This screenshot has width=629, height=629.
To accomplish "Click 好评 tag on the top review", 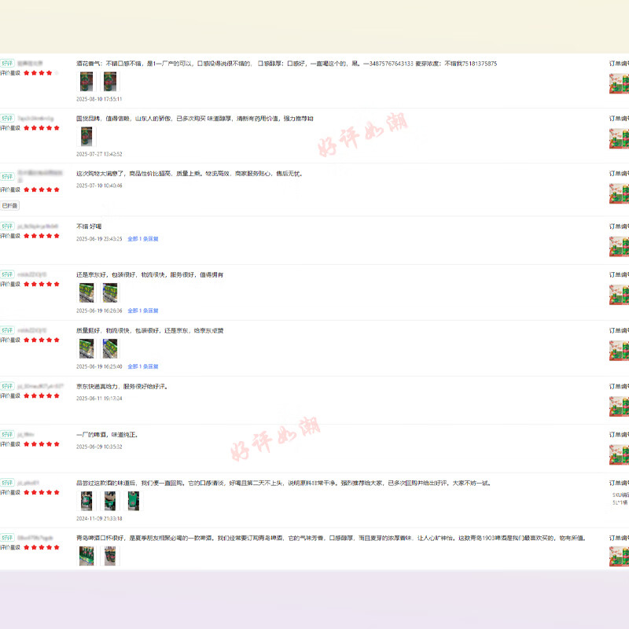I will point(7,63).
